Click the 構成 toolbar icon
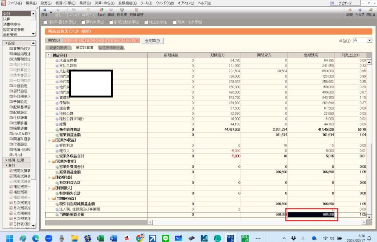 tap(111, 11)
